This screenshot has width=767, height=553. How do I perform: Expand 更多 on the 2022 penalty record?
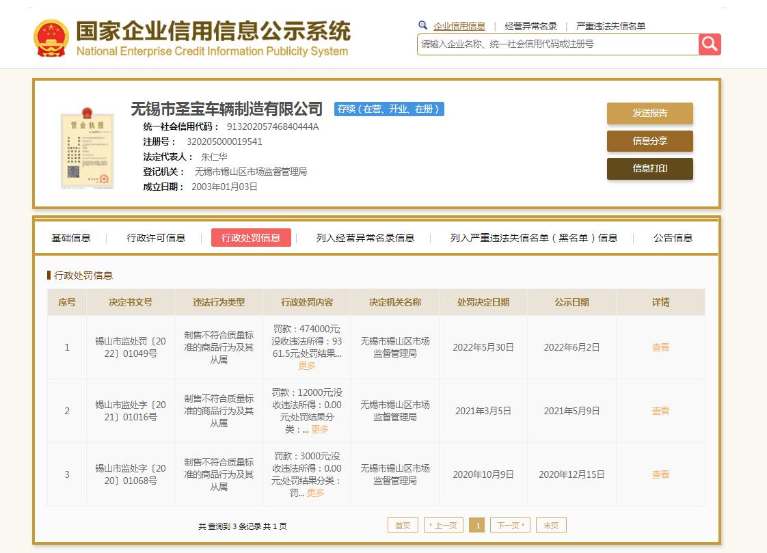point(307,366)
